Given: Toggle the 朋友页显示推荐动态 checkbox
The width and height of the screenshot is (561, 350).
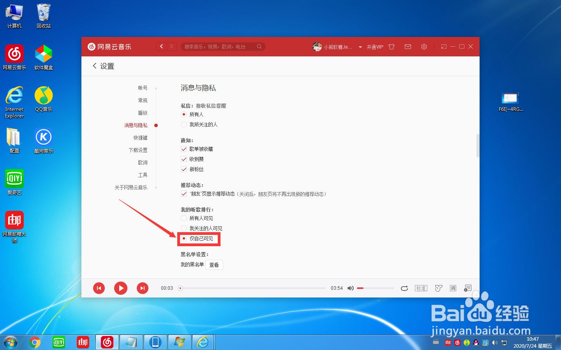Looking at the screenshot, I should (x=184, y=194).
